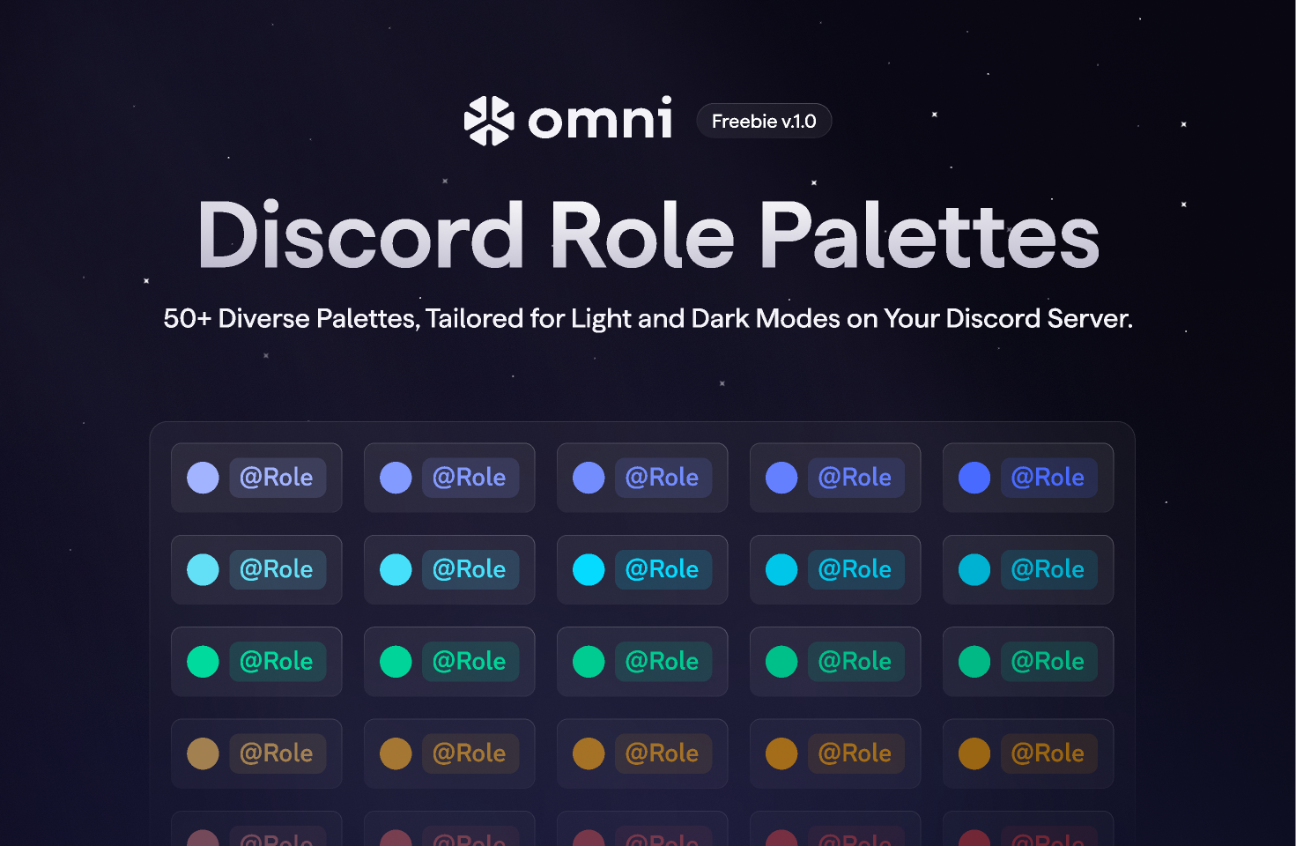
Task: Pick the middle circle in the cyan row
Action: coord(589,569)
